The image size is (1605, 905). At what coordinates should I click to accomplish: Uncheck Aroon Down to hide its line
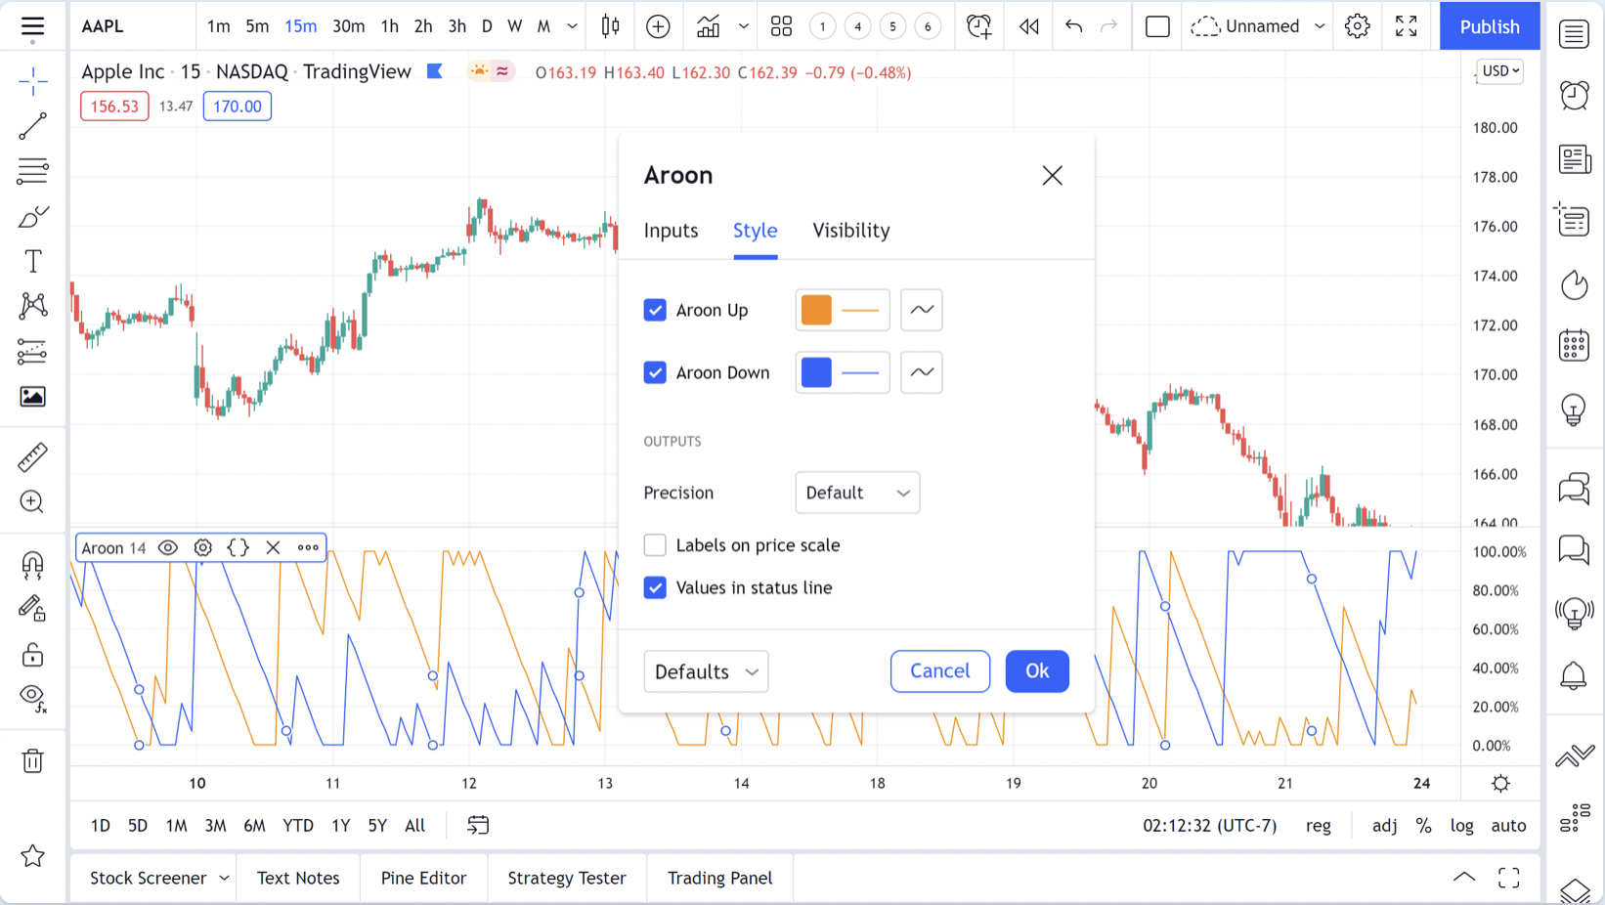pyautogui.click(x=655, y=372)
